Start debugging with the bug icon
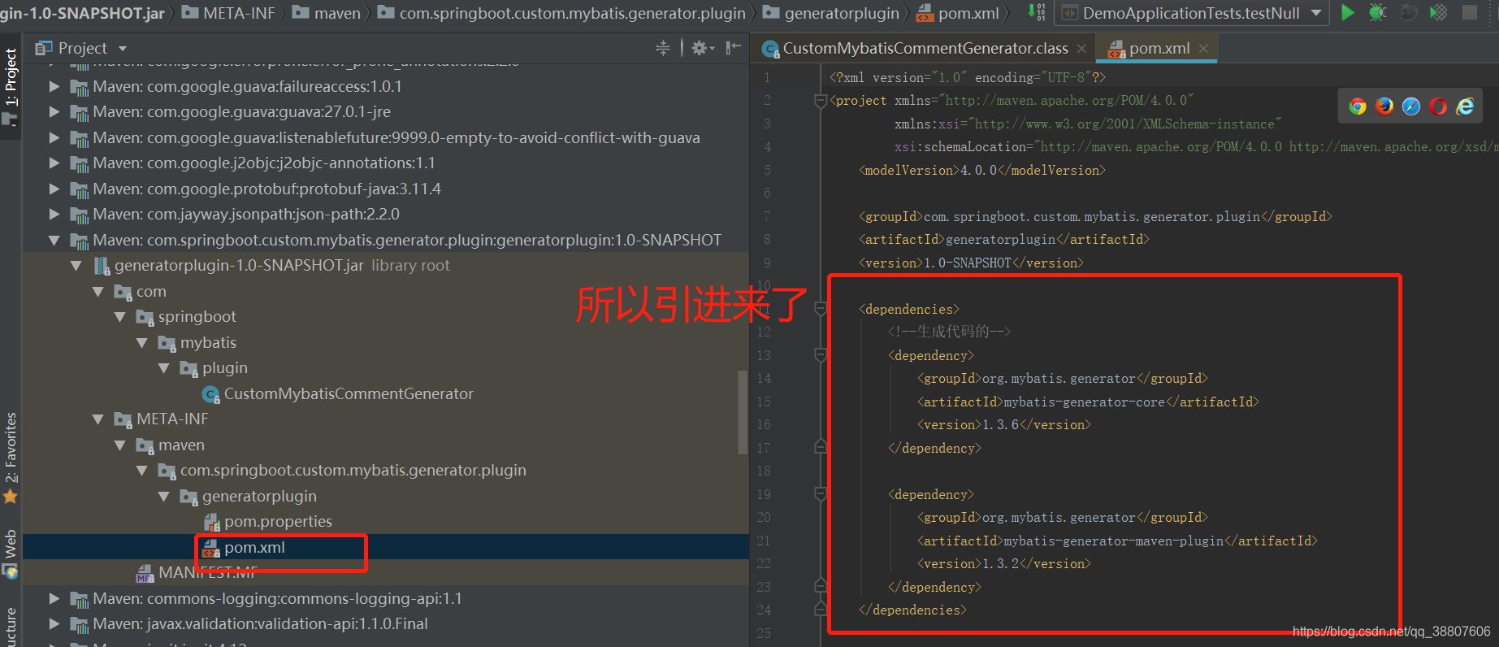This screenshot has width=1499, height=647. pos(1377,12)
